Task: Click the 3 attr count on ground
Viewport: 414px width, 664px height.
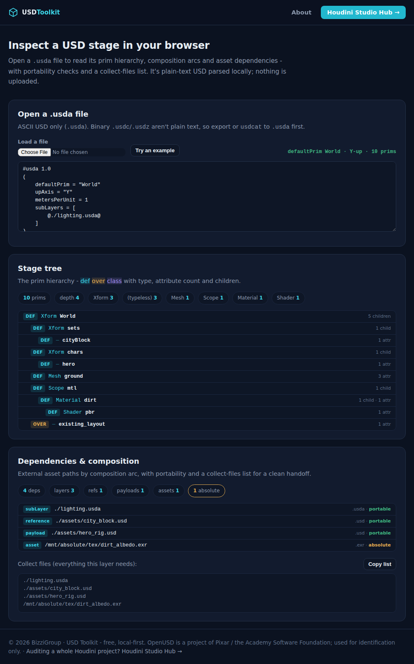Action: pos(384,376)
